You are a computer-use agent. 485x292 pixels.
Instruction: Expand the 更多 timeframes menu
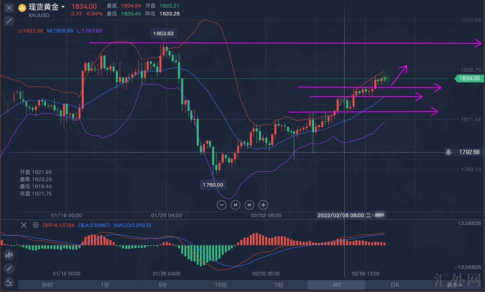coord(454,285)
